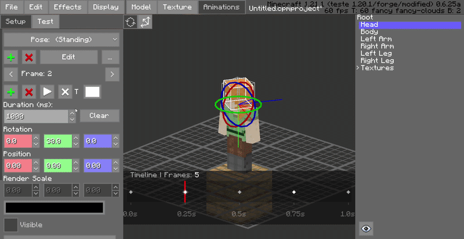The width and height of the screenshot is (464, 239).
Task: Add a new animation with green plus
Action: click(x=11, y=57)
